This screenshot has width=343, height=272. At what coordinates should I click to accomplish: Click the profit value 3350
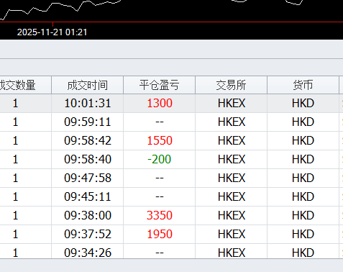pos(160,215)
